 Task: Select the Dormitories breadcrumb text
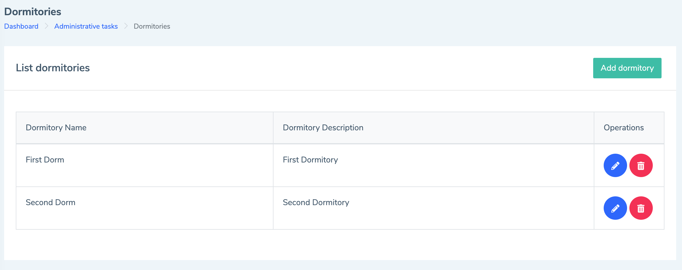pyautogui.click(x=152, y=26)
